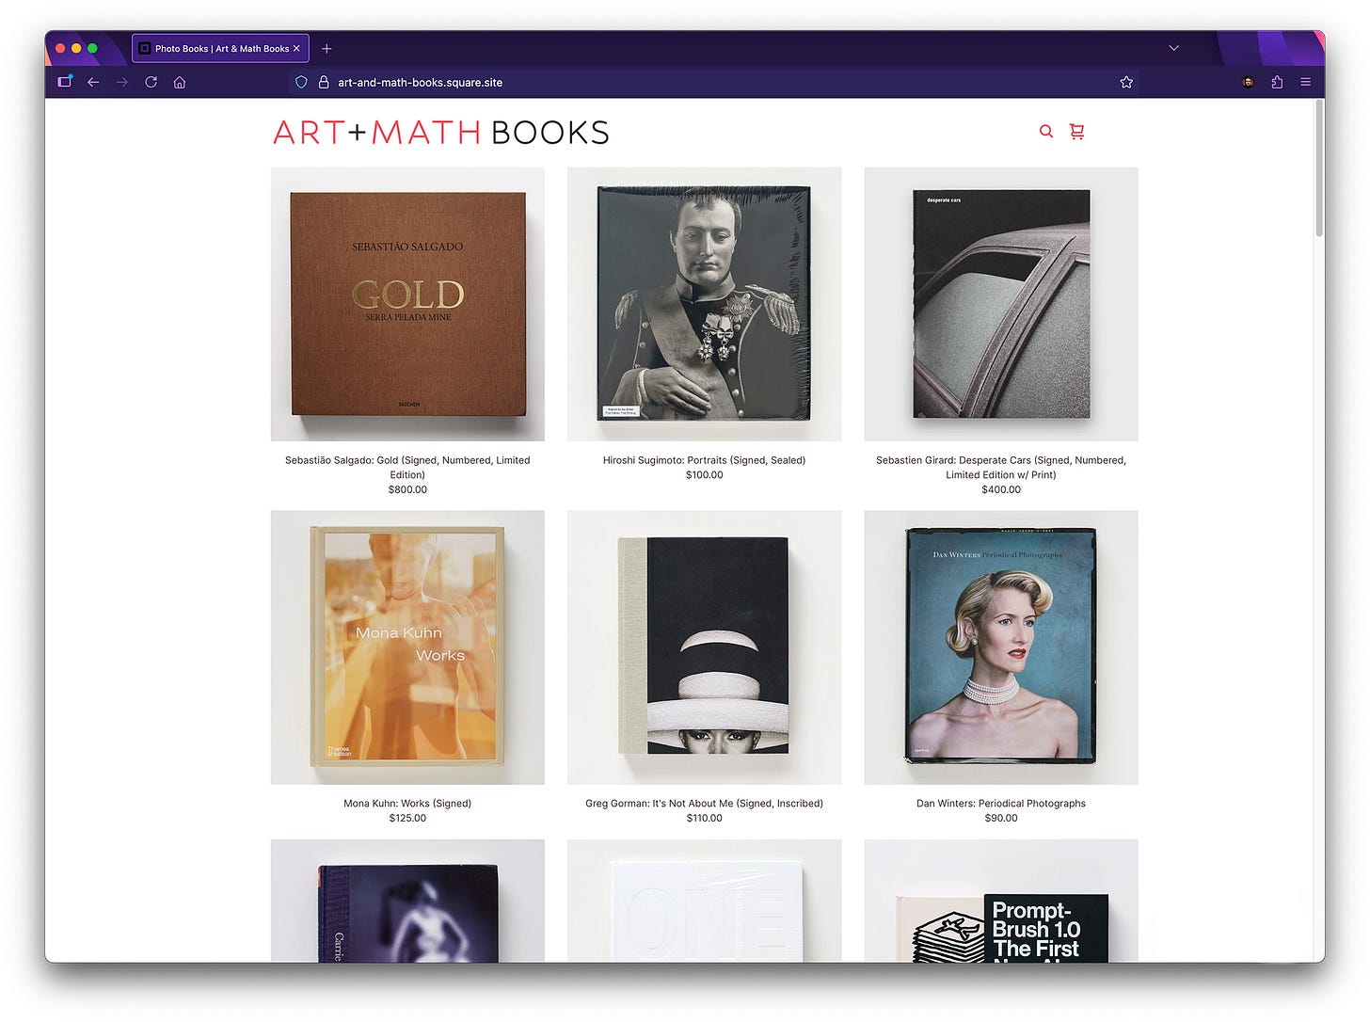
Task: Click Greg Gorman: It's Not About Me link
Action: click(x=704, y=804)
